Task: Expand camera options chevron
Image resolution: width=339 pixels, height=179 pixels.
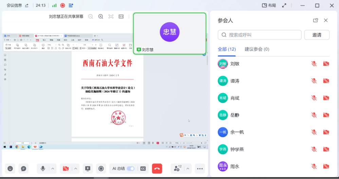Action: tap(75, 168)
